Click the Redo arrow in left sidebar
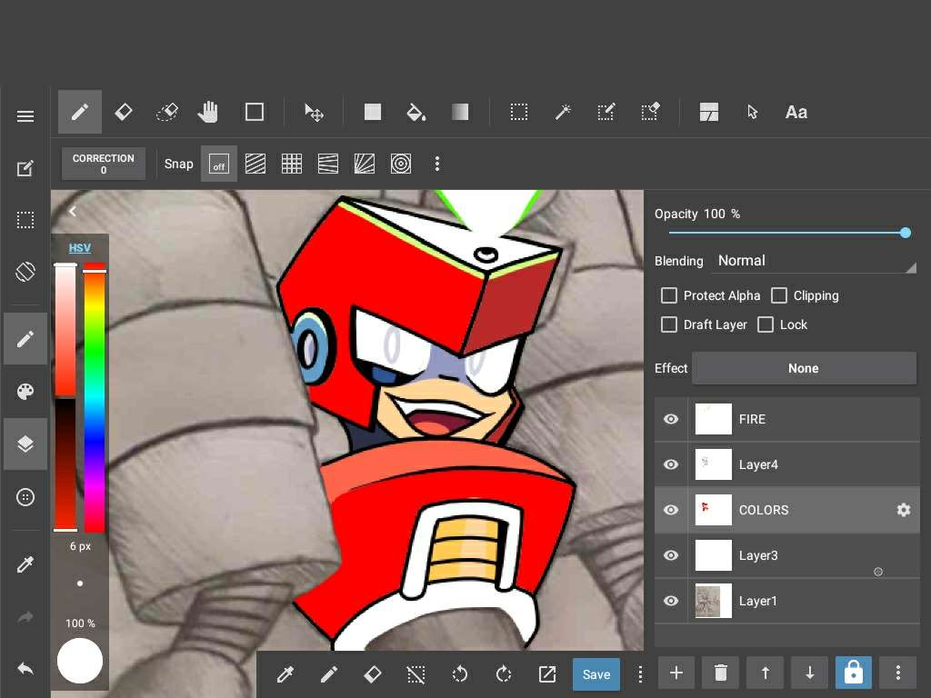This screenshot has height=698, width=931. (x=25, y=617)
